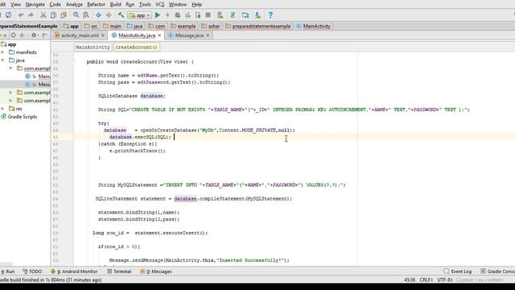
Task: Click createAccount() editor breadcrumb
Action: tap(136, 48)
